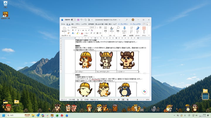Click the Add-ins grid icon
This screenshot has height=118, width=211.
point(144,30)
